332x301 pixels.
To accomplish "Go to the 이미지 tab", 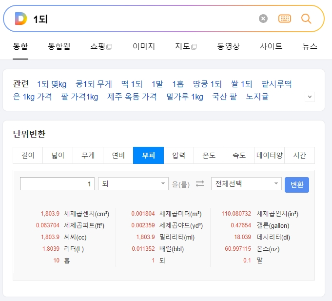I will click(x=144, y=46).
